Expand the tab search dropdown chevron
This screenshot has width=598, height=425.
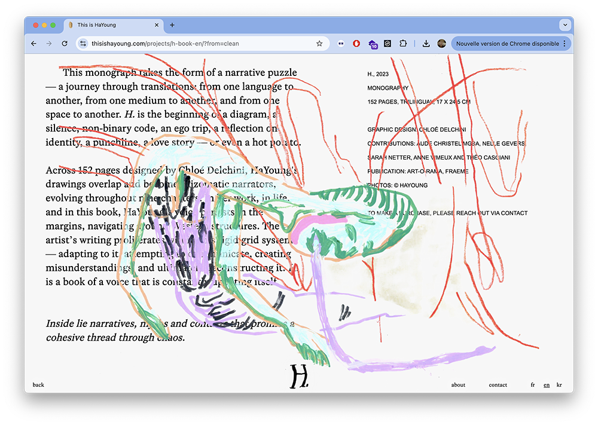(565, 25)
